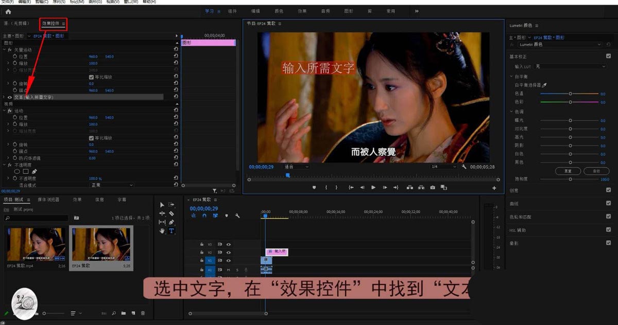
Task: Step back one frame in program monitor
Action: (x=362, y=188)
